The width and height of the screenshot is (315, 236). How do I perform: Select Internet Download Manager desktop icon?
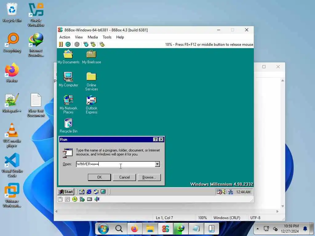click(x=36, y=45)
